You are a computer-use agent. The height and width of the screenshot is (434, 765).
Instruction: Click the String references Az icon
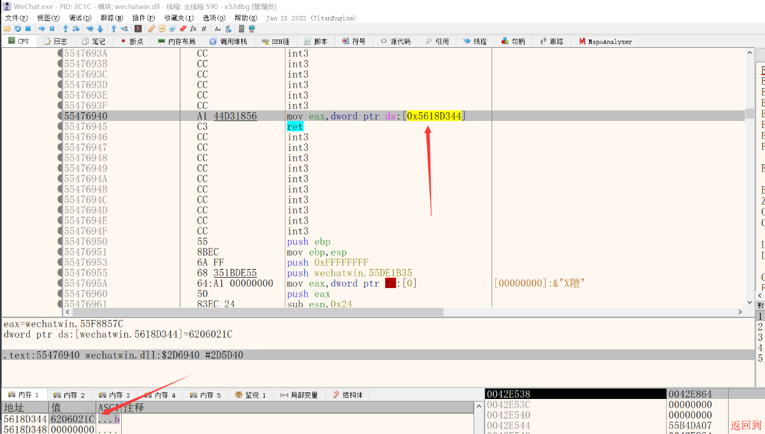coord(217,29)
